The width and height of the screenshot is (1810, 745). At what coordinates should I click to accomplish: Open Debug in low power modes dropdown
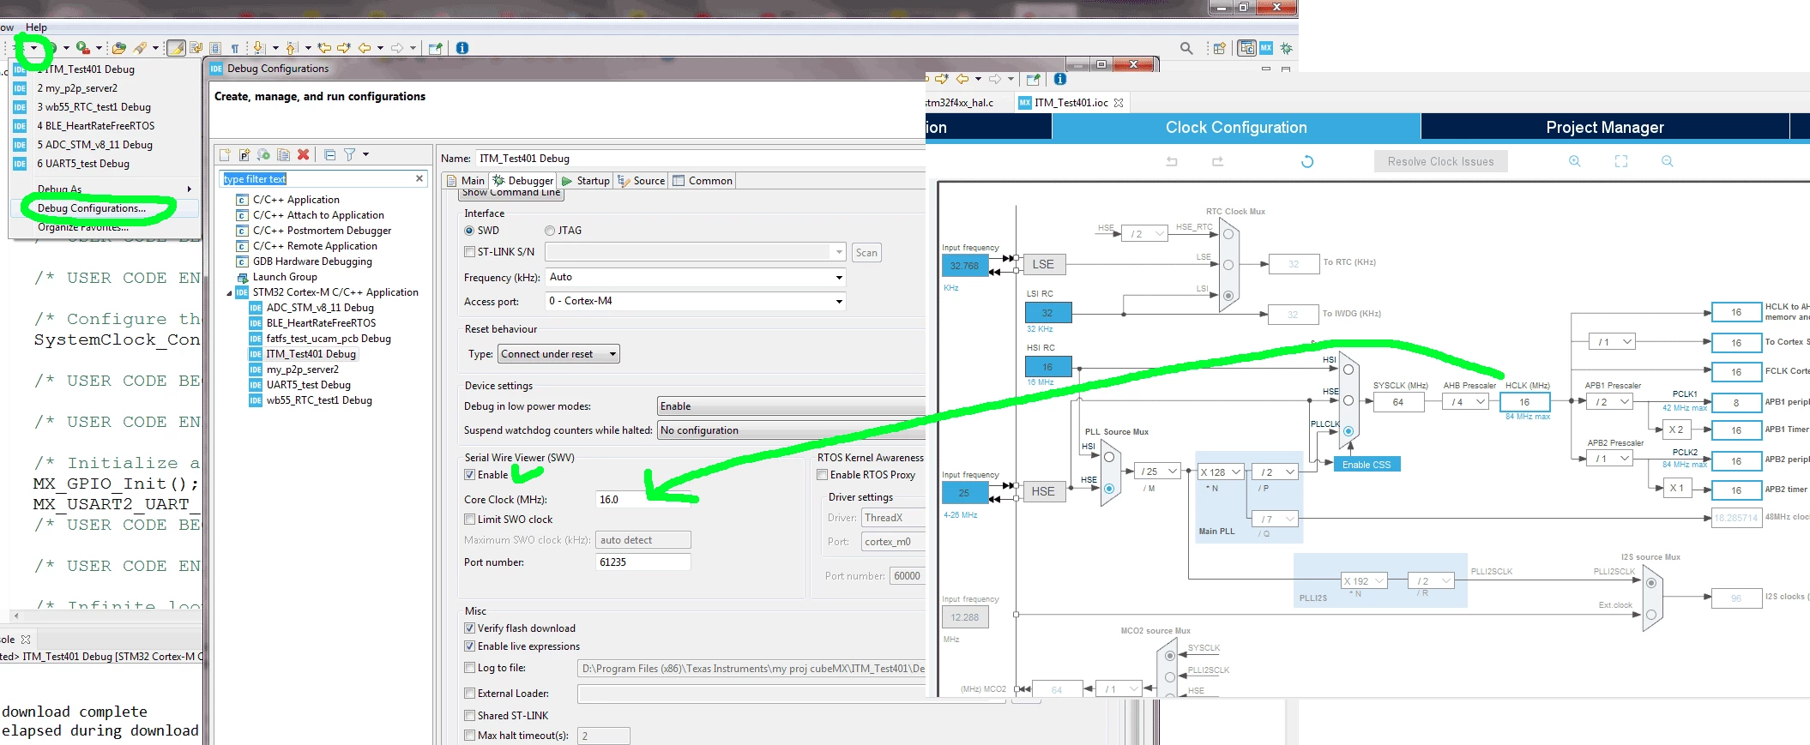point(791,406)
